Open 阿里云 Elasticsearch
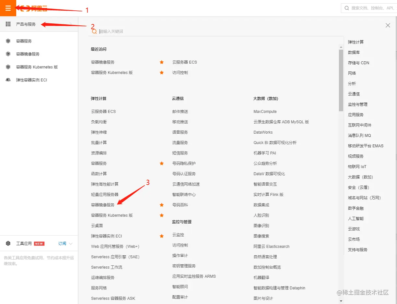 (x=271, y=246)
